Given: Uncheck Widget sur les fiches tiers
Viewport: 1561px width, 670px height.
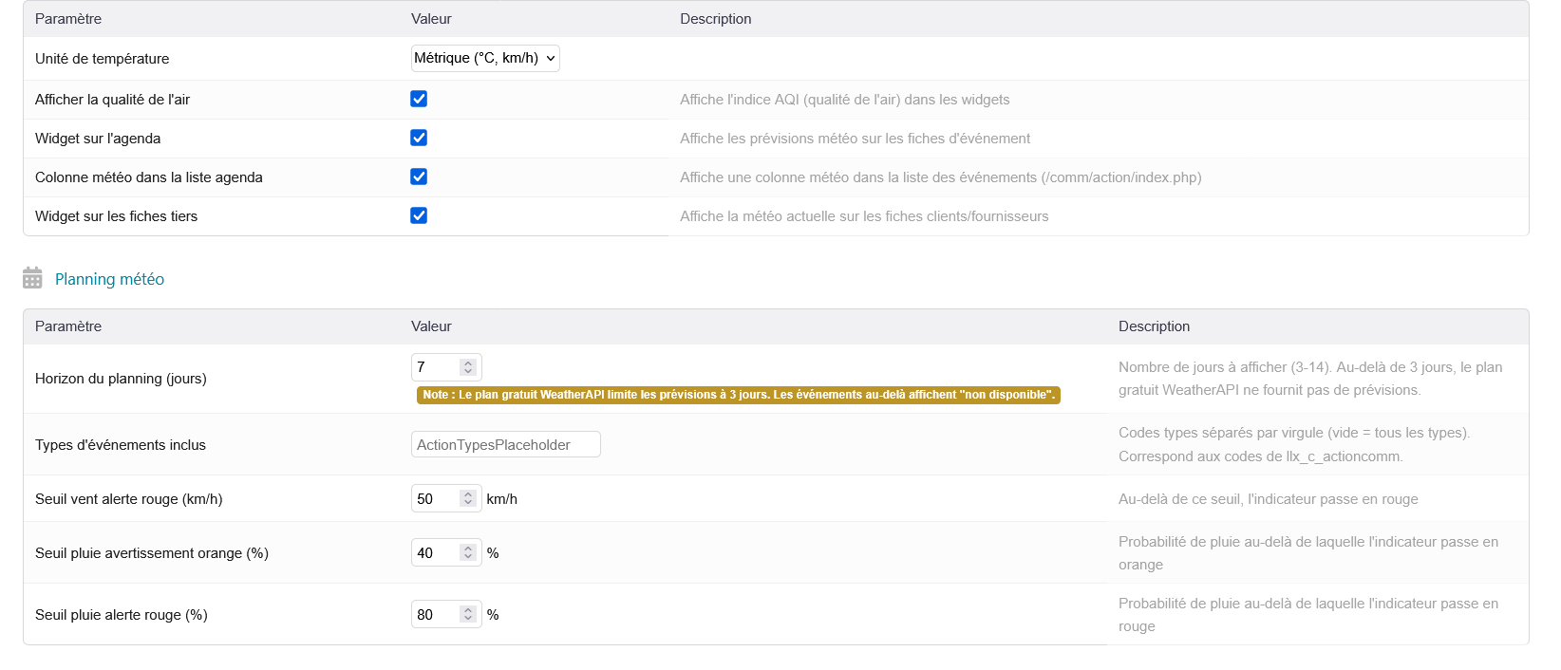Looking at the screenshot, I should [419, 215].
